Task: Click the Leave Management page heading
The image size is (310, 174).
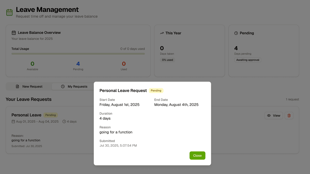Action: point(47,10)
